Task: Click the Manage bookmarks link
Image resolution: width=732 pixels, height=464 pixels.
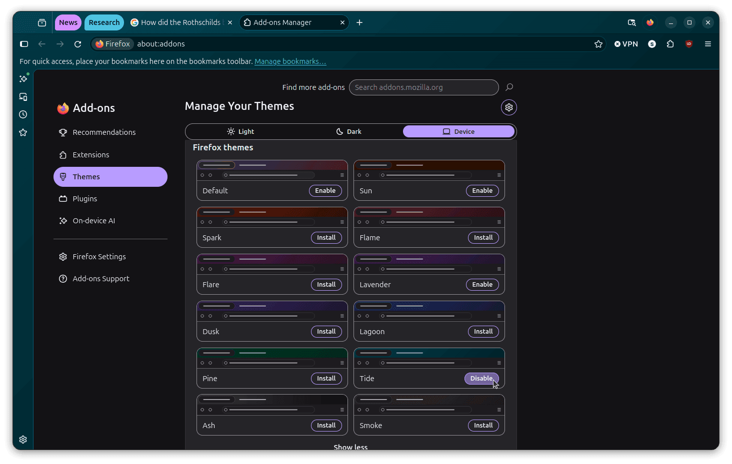Action: tap(290, 61)
